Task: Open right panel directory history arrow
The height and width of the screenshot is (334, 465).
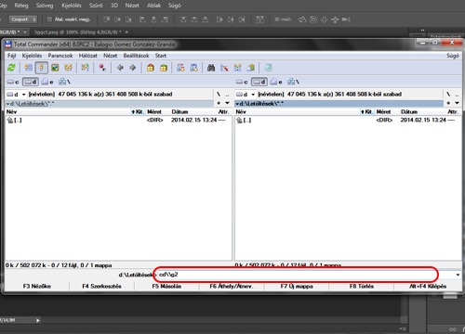Action: (x=457, y=103)
